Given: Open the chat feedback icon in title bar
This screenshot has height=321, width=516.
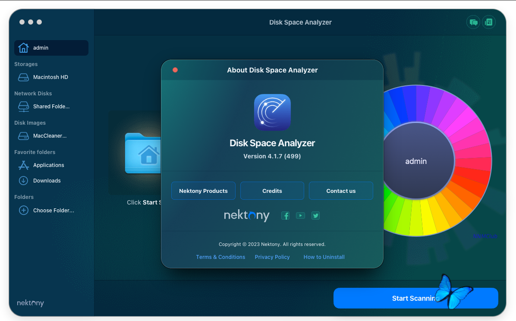Looking at the screenshot, I should pyautogui.click(x=473, y=22).
